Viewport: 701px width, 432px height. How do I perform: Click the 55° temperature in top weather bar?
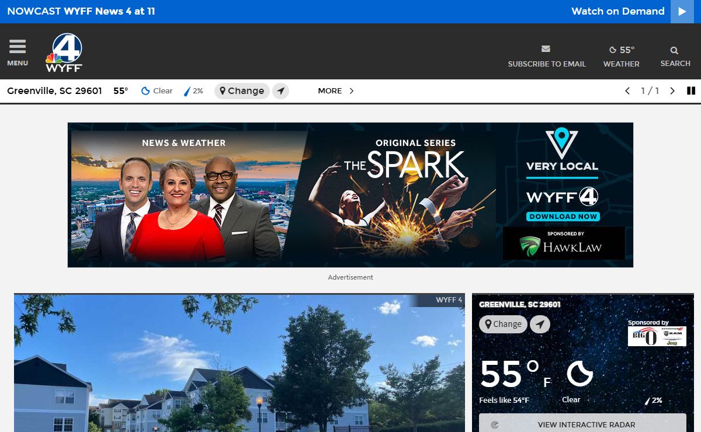(x=120, y=91)
